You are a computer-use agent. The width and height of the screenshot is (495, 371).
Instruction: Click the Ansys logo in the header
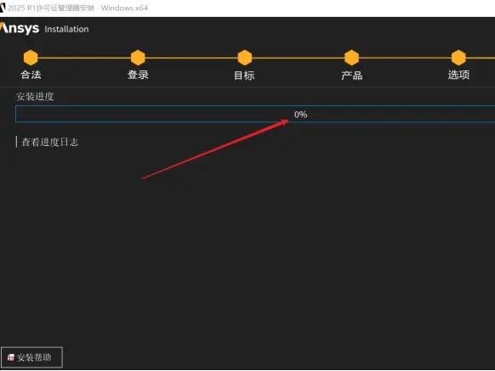coord(20,28)
